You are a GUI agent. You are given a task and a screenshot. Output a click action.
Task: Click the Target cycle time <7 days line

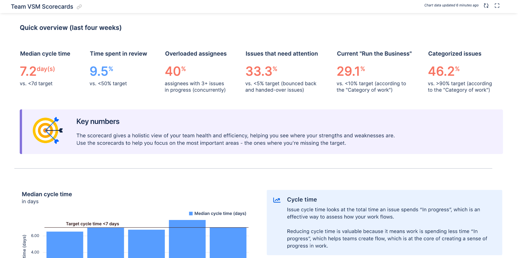(x=92, y=224)
